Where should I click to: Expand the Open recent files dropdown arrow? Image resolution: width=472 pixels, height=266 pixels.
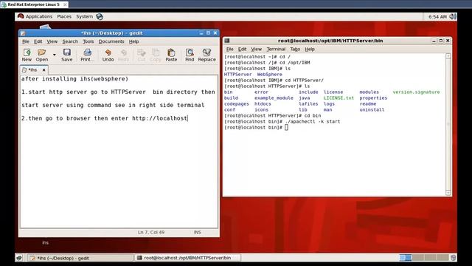click(x=54, y=55)
